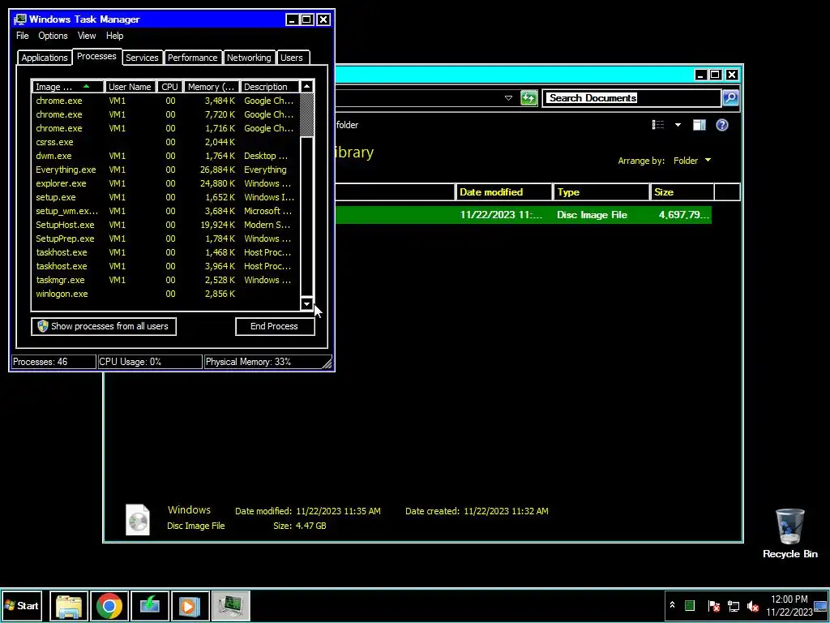Image resolution: width=830 pixels, height=623 pixels.
Task: Select the explorer.exe process row
Action: point(165,183)
